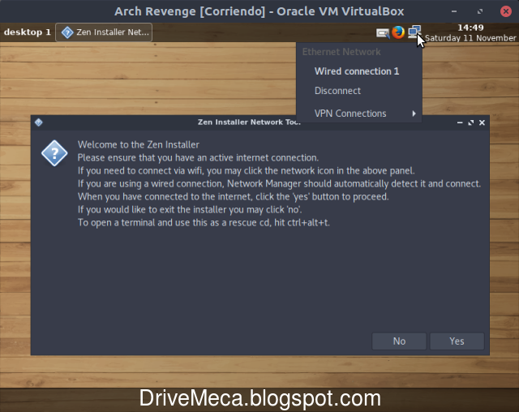
Task: Click the desktop 1 workspace label
Action: tap(27, 32)
